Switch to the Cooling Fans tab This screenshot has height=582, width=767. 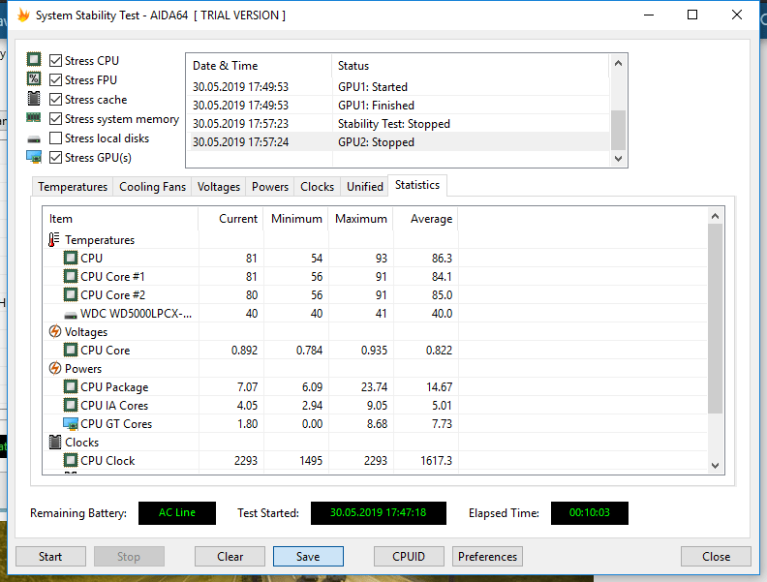coord(152,187)
